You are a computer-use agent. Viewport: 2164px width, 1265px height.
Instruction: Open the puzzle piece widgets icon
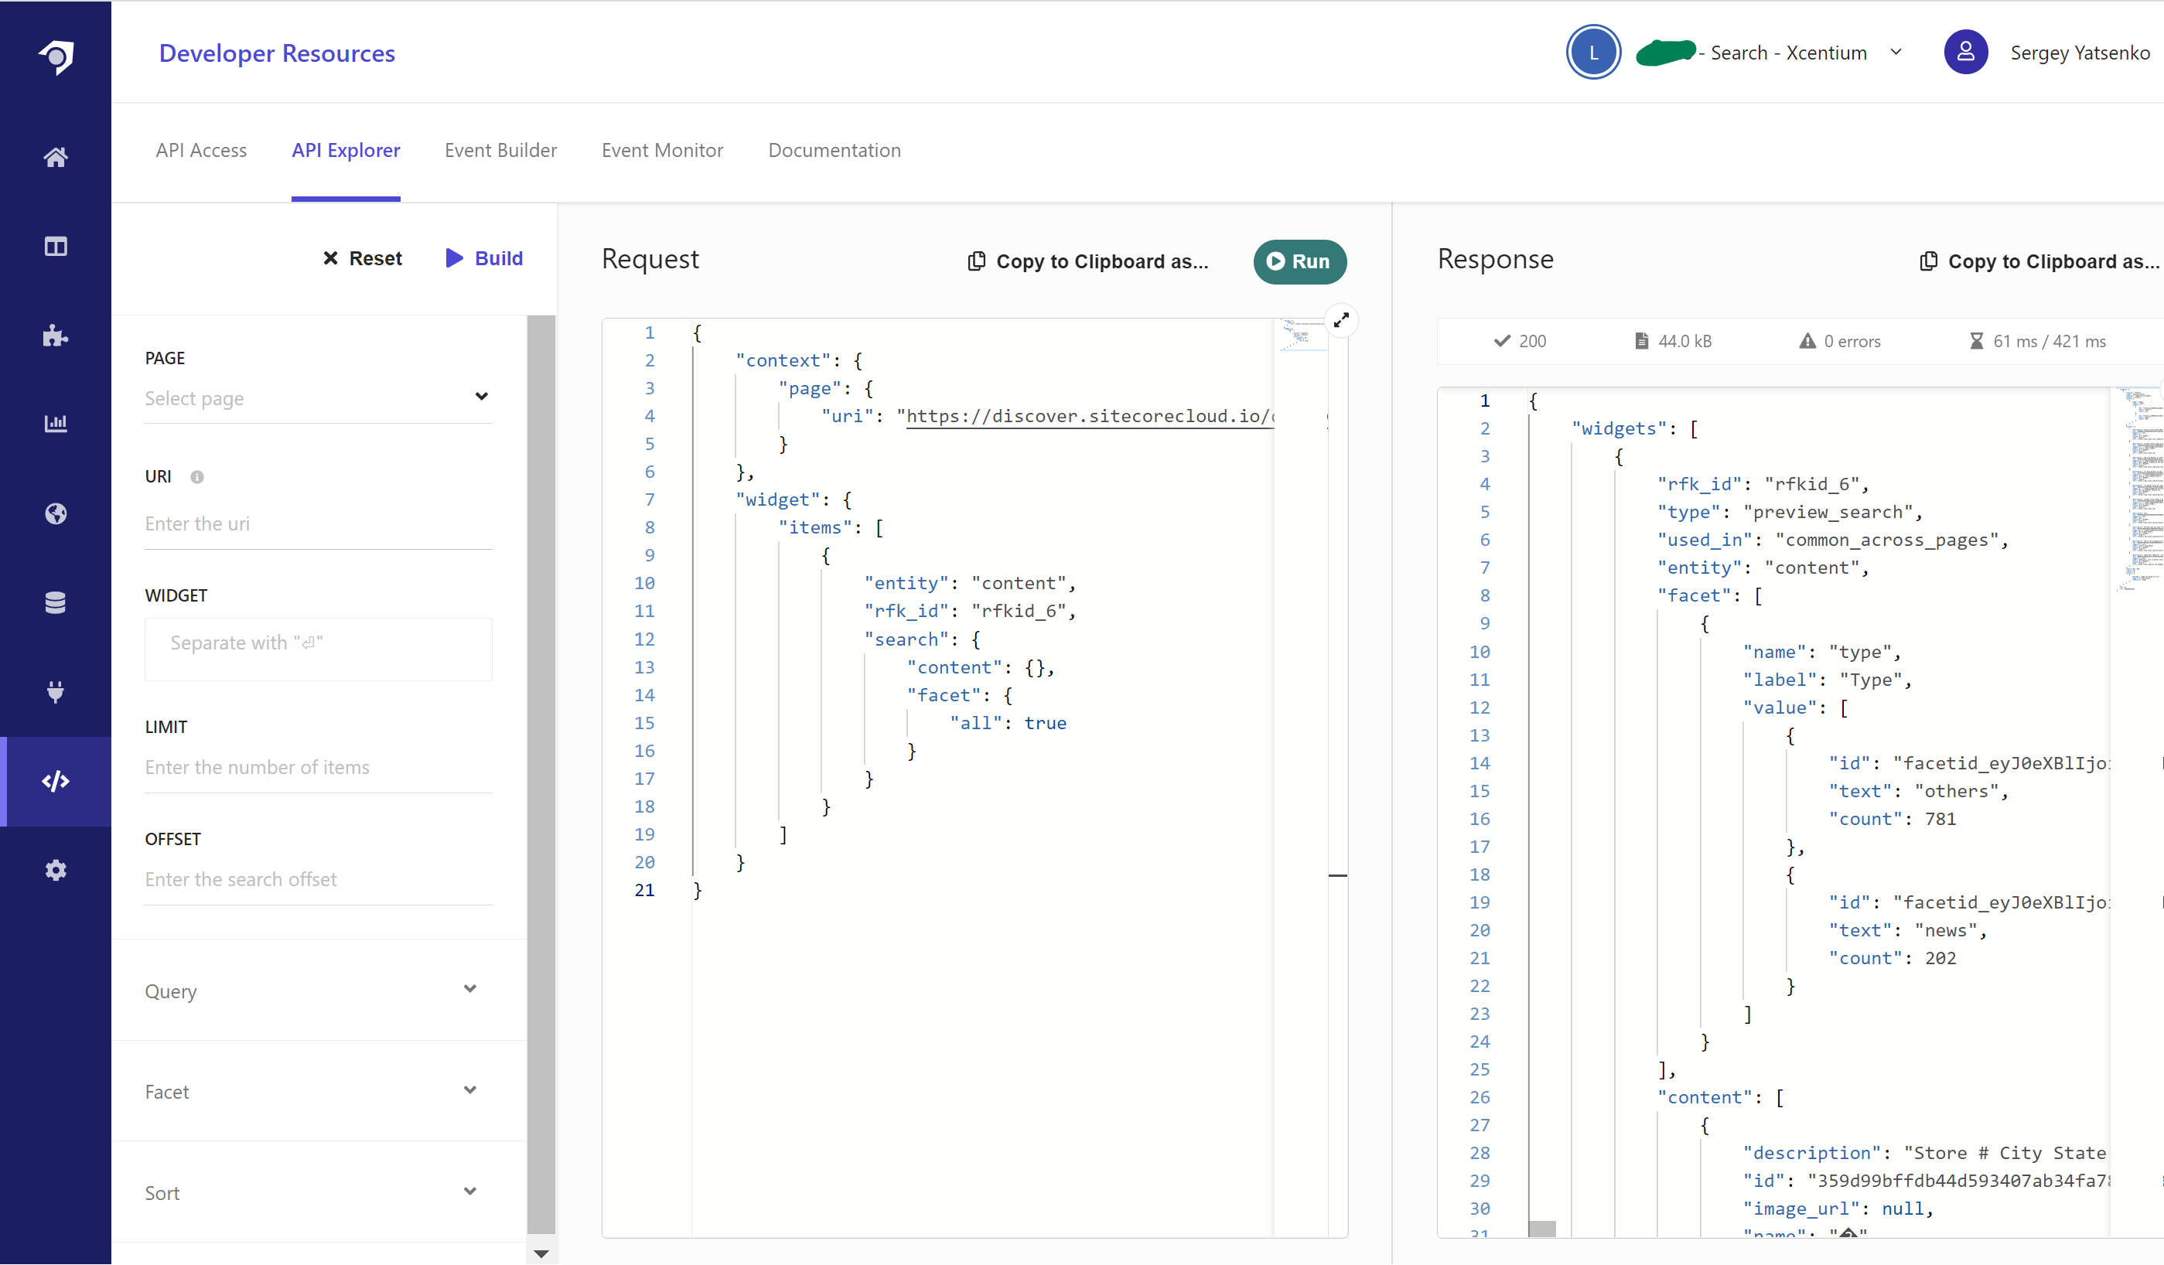pyautogui.click(x=56, y=336)
